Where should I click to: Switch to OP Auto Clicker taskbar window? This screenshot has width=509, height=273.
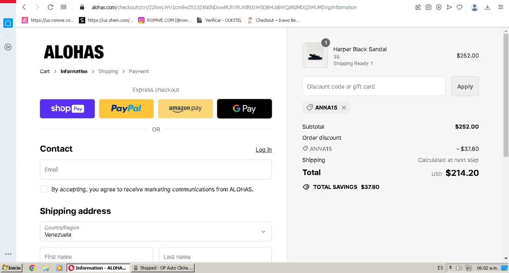[163, 268]
